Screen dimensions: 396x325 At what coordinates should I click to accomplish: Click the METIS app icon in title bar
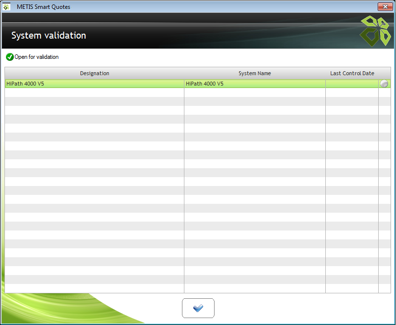point(6,7)
